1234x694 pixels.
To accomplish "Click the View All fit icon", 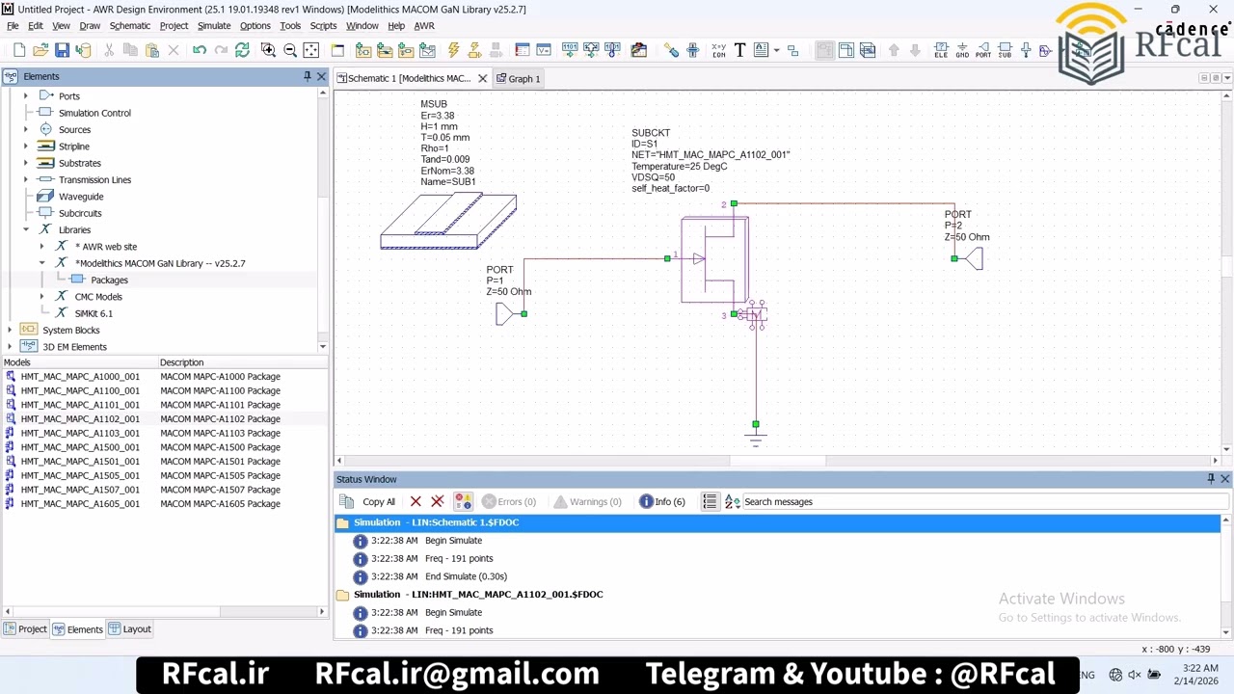I will 310,50.
